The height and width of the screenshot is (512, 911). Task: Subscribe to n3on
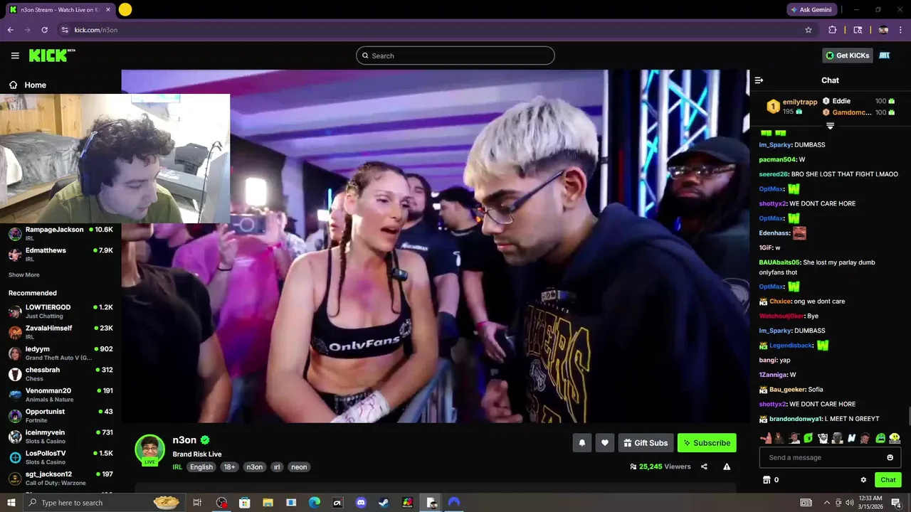pos(707,443)
